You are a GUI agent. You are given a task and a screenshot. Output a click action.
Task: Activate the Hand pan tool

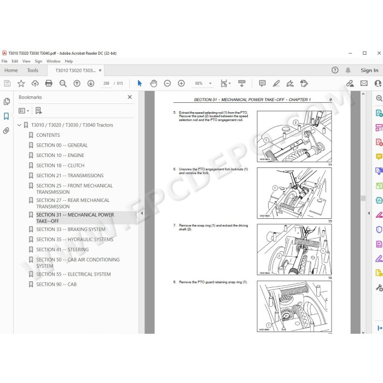tap(153, 84)
